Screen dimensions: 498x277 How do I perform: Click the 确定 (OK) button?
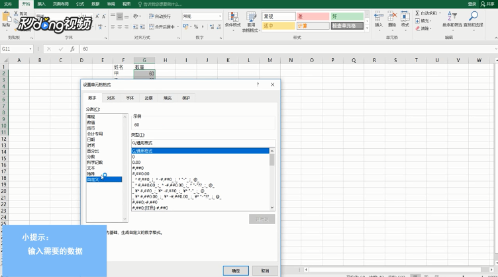coord(236,270)
